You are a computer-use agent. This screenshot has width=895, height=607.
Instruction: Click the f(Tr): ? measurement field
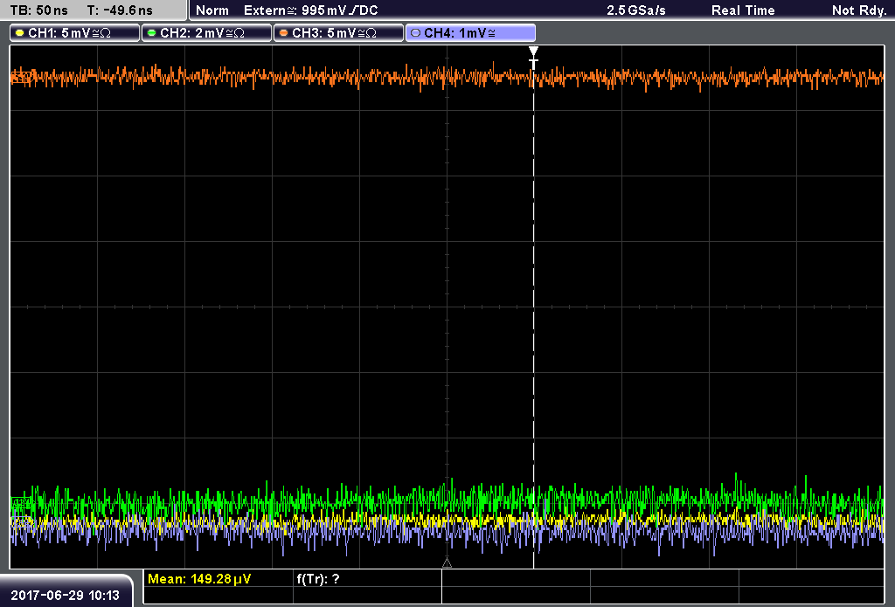pyautogui.click(x=318, y=579)
